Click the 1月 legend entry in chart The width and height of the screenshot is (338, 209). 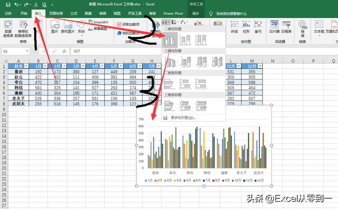tap(149, 180)
